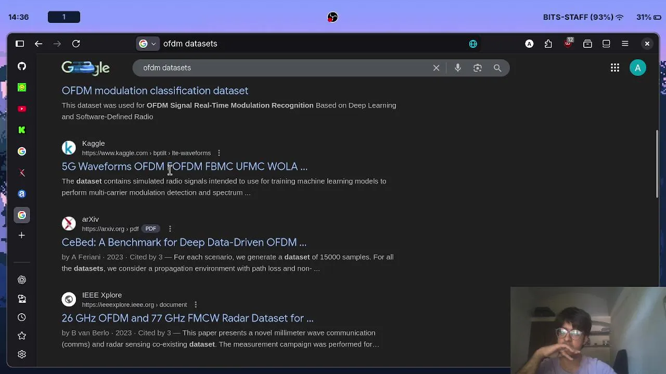Screen dimensions: 666x374
Task: Search by image with camera icon
Action: click(x=477, y=68)
